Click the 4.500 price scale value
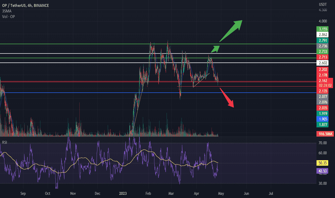This screenshot has height=198, width=335. (323, 10)
